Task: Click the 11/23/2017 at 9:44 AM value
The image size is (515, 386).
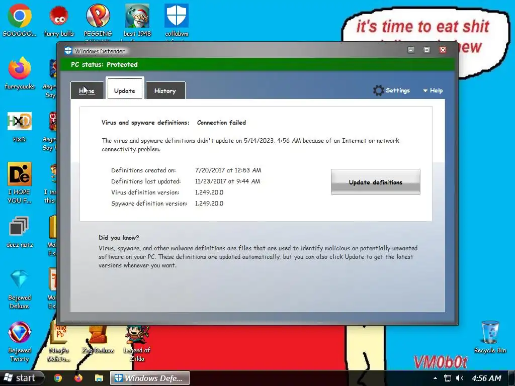Action: (227, 181)
